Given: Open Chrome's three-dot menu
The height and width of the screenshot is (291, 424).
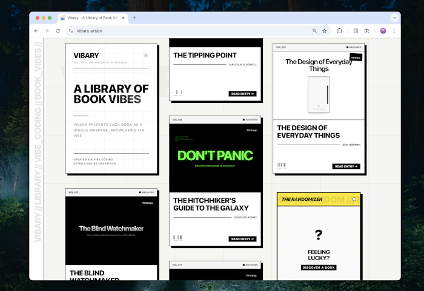Looking at the screenshot, I should pyautogui.click(x=394, y=31).
